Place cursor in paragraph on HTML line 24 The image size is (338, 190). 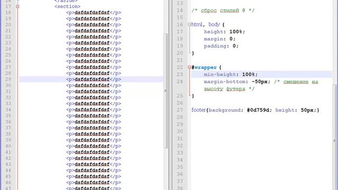pos(93,49)
